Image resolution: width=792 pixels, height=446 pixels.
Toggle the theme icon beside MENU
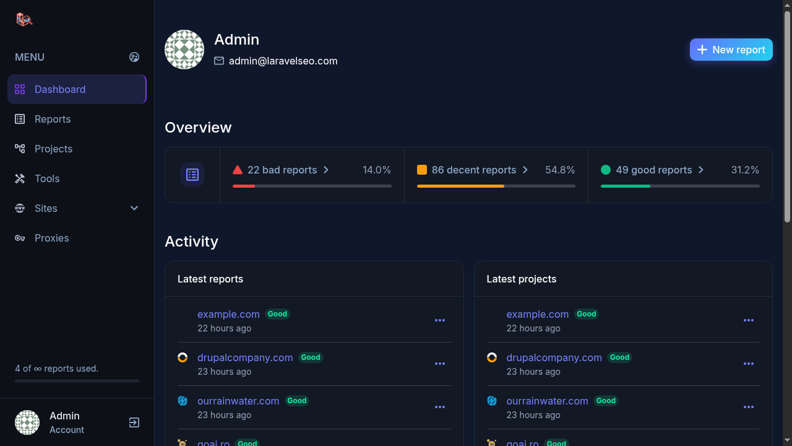134,57
